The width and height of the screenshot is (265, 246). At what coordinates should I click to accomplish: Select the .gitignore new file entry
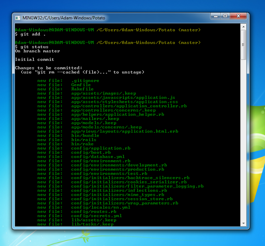(68, 81)
